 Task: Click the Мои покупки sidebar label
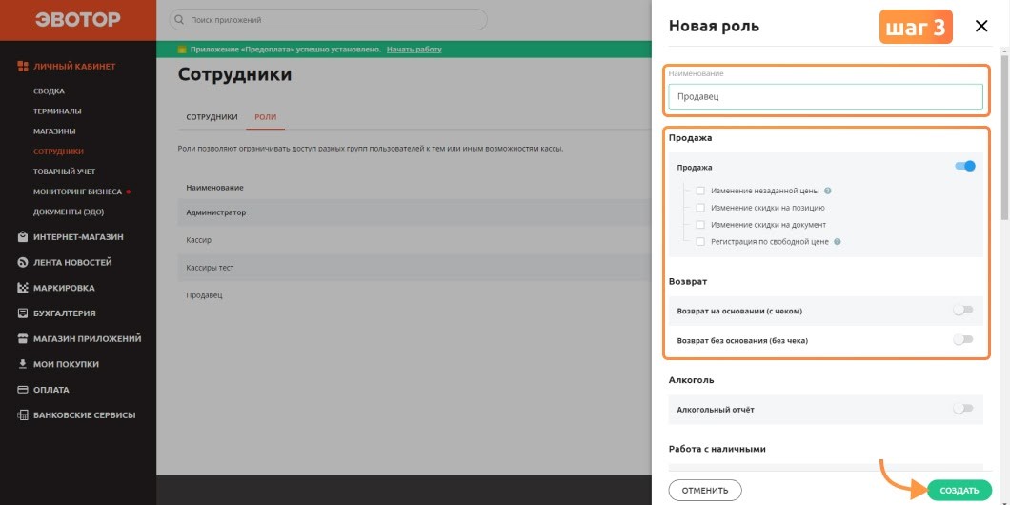coord(67,364)
